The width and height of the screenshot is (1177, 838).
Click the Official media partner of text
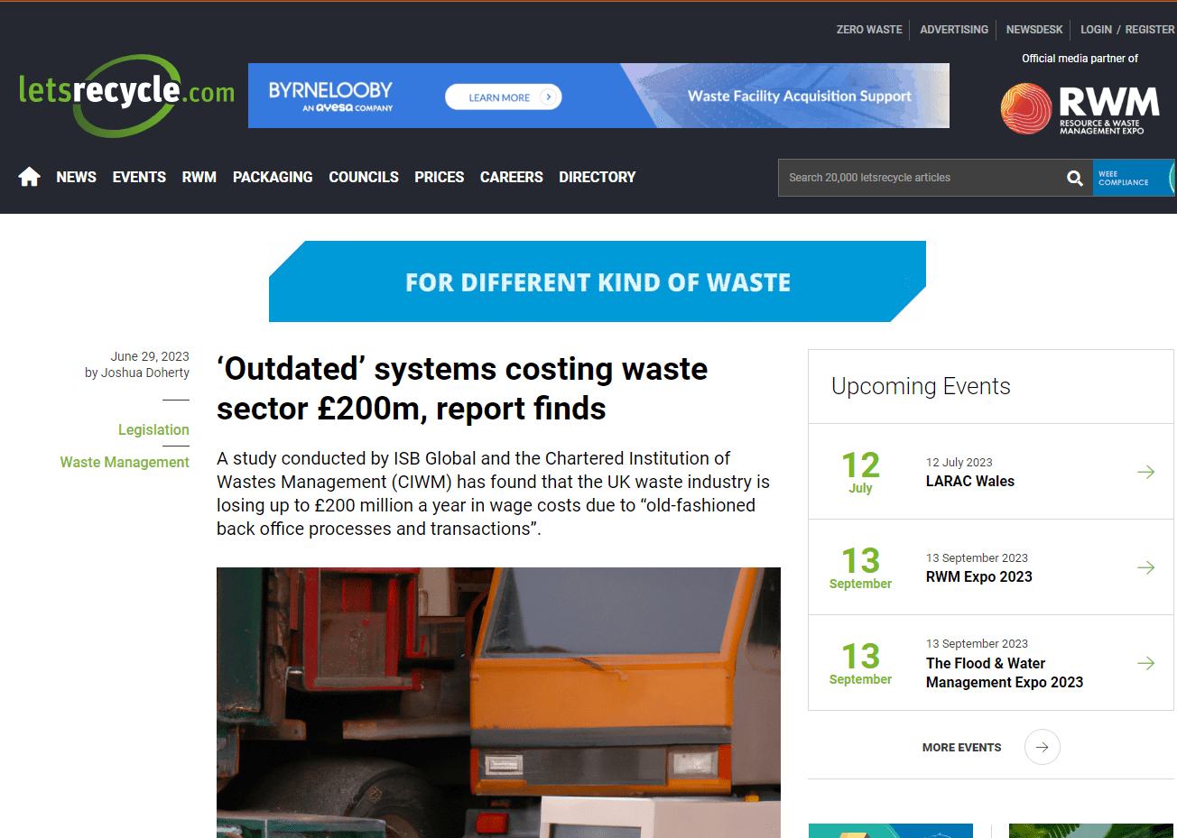(x=1080, y=59)
